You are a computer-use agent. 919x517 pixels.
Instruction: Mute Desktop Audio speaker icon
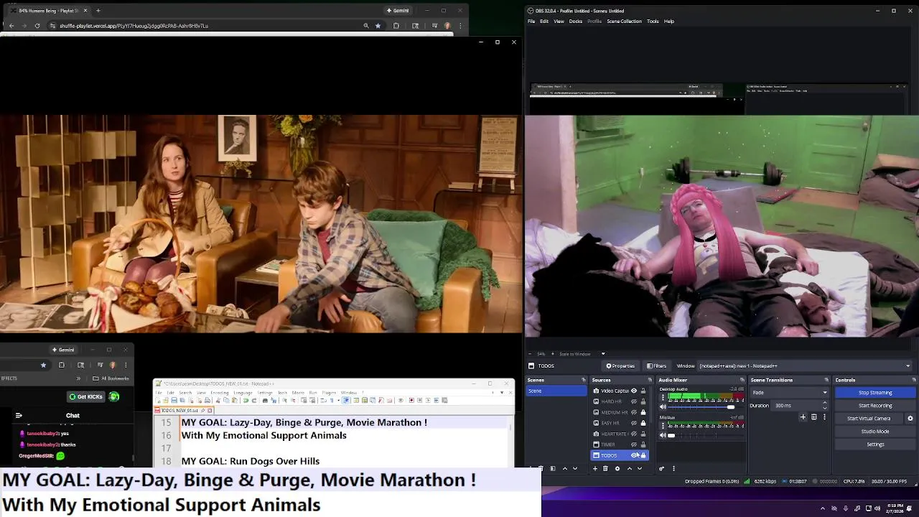(x=663, y=406)
